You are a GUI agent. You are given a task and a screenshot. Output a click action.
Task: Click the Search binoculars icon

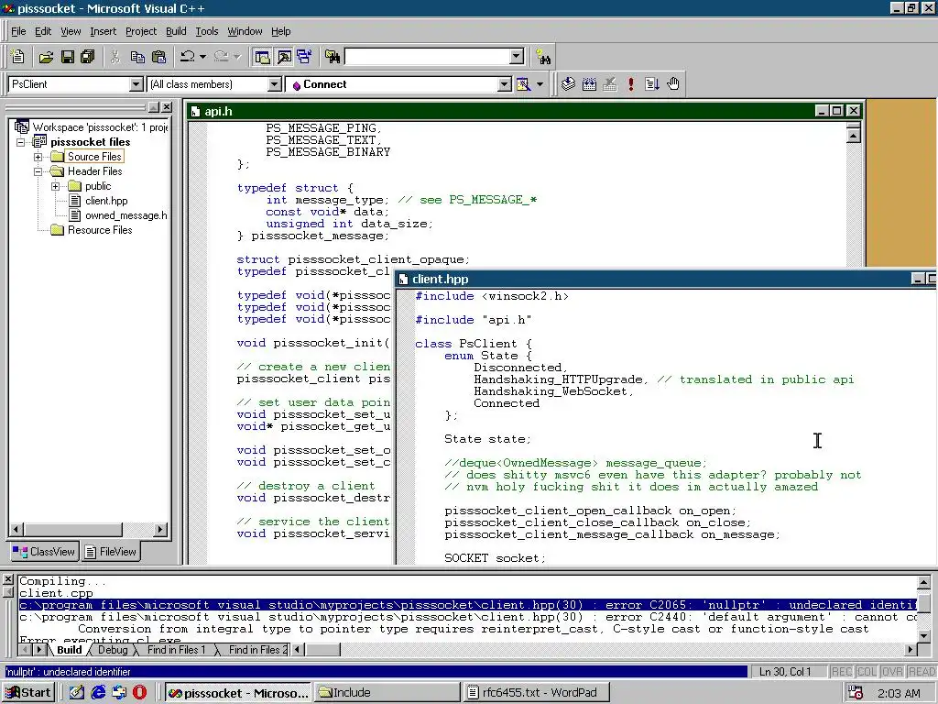(543, 57)
